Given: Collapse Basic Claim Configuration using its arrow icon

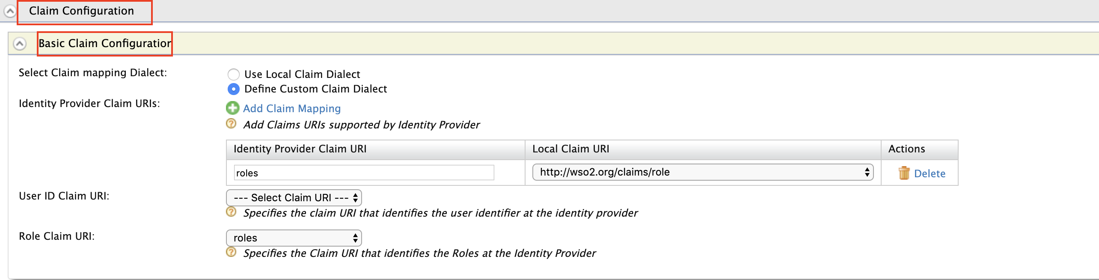Looking at the screenshot, I should pos(20,44).
